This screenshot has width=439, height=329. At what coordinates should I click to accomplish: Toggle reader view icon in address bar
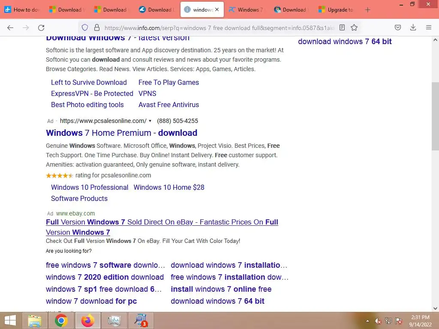tap(342, 27)
